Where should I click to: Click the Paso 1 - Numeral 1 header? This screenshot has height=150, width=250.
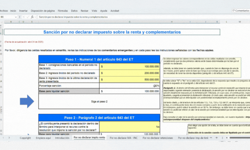click(99, 59)
